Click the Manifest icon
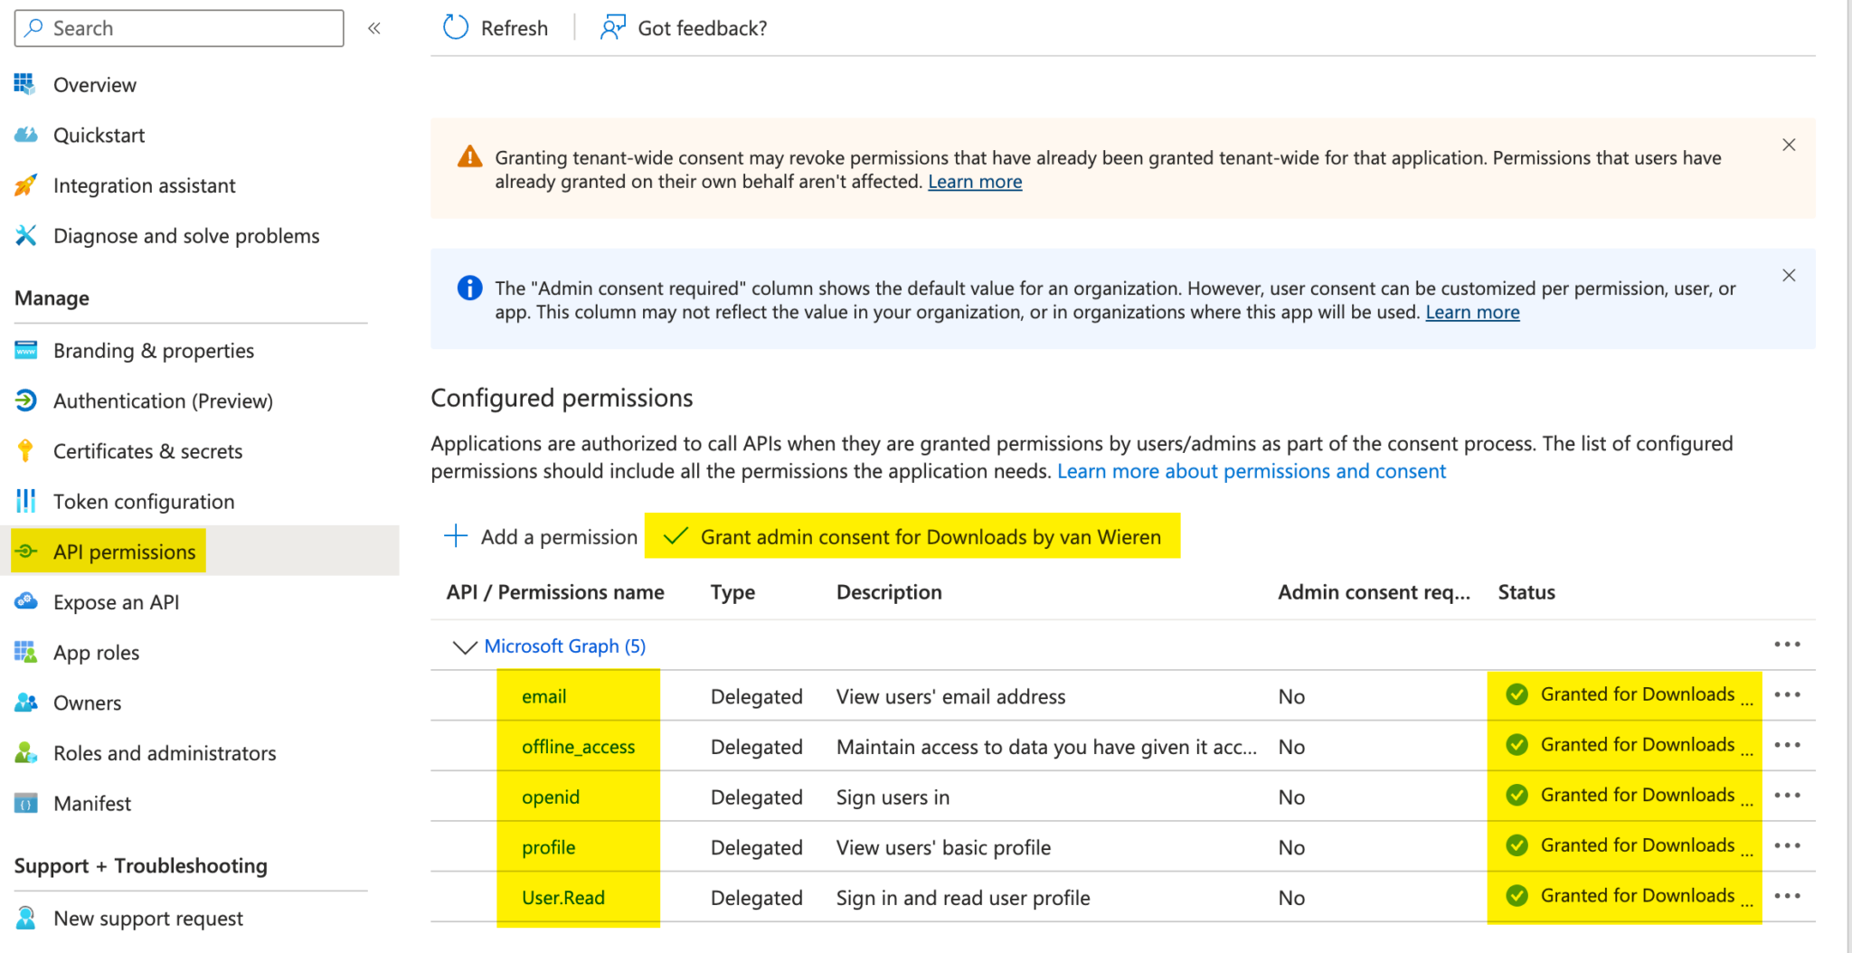1852x953 pixels. [x=25, y=803]
